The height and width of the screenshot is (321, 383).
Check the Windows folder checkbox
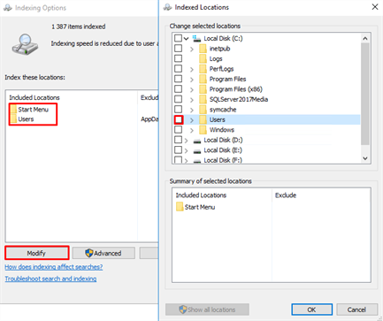click(x=178, y=129)
